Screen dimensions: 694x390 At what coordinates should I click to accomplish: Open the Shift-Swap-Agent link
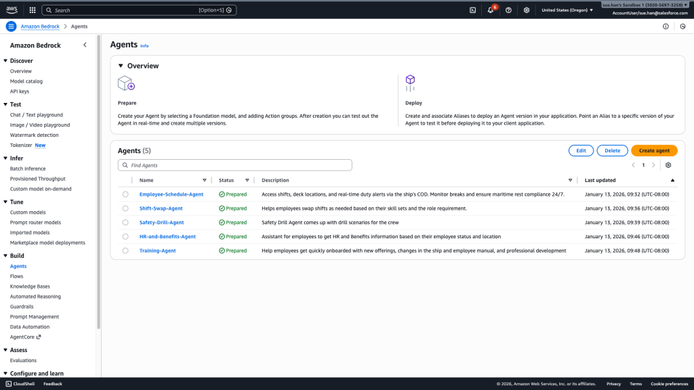(161, 209)
